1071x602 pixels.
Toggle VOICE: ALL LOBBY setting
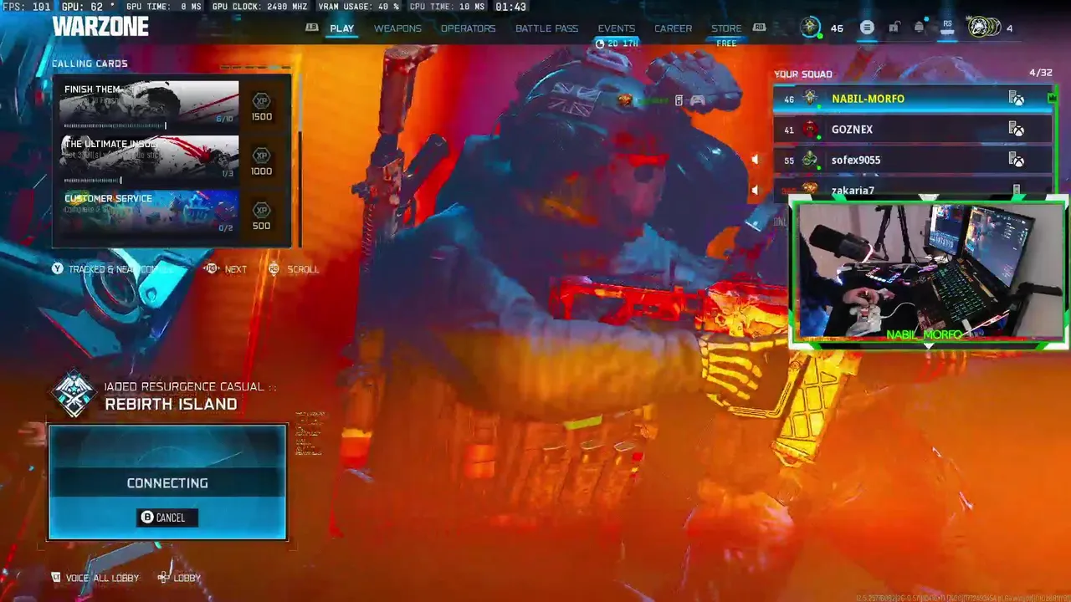[x=95, y=578]
